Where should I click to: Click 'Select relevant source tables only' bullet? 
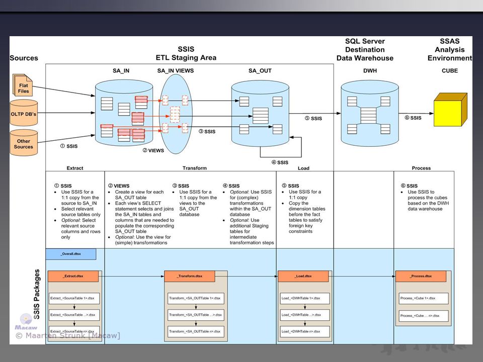click(x=80, y=212)
